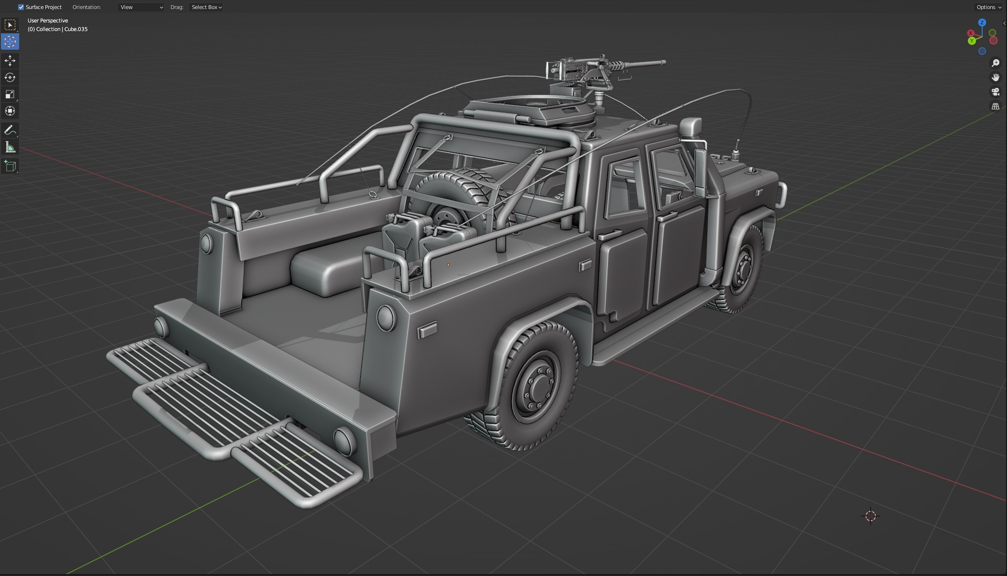
Task: Pick the Annotate tool
Action: (10, 130)
